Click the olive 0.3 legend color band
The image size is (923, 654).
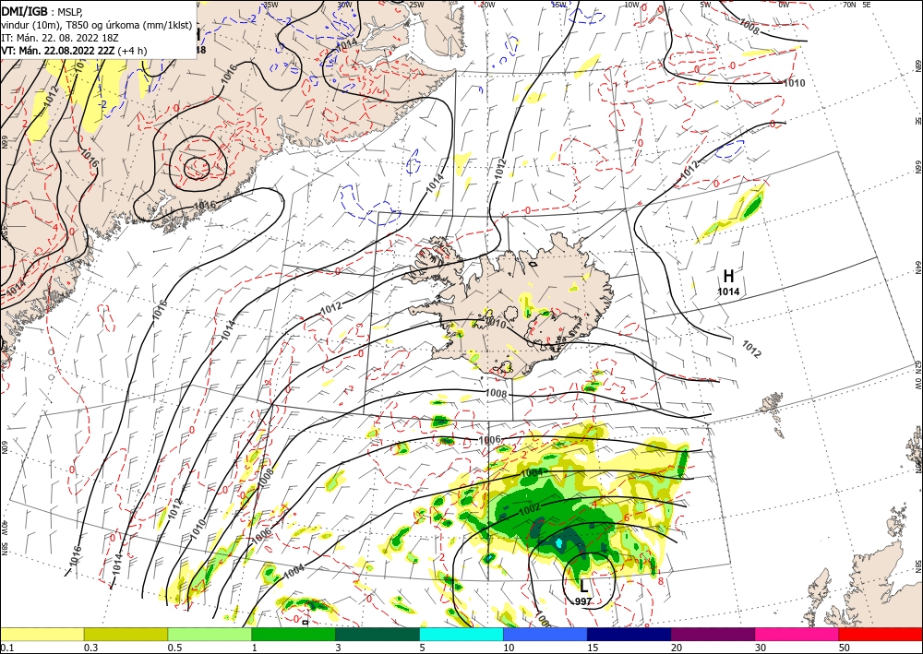click(126, 634)
